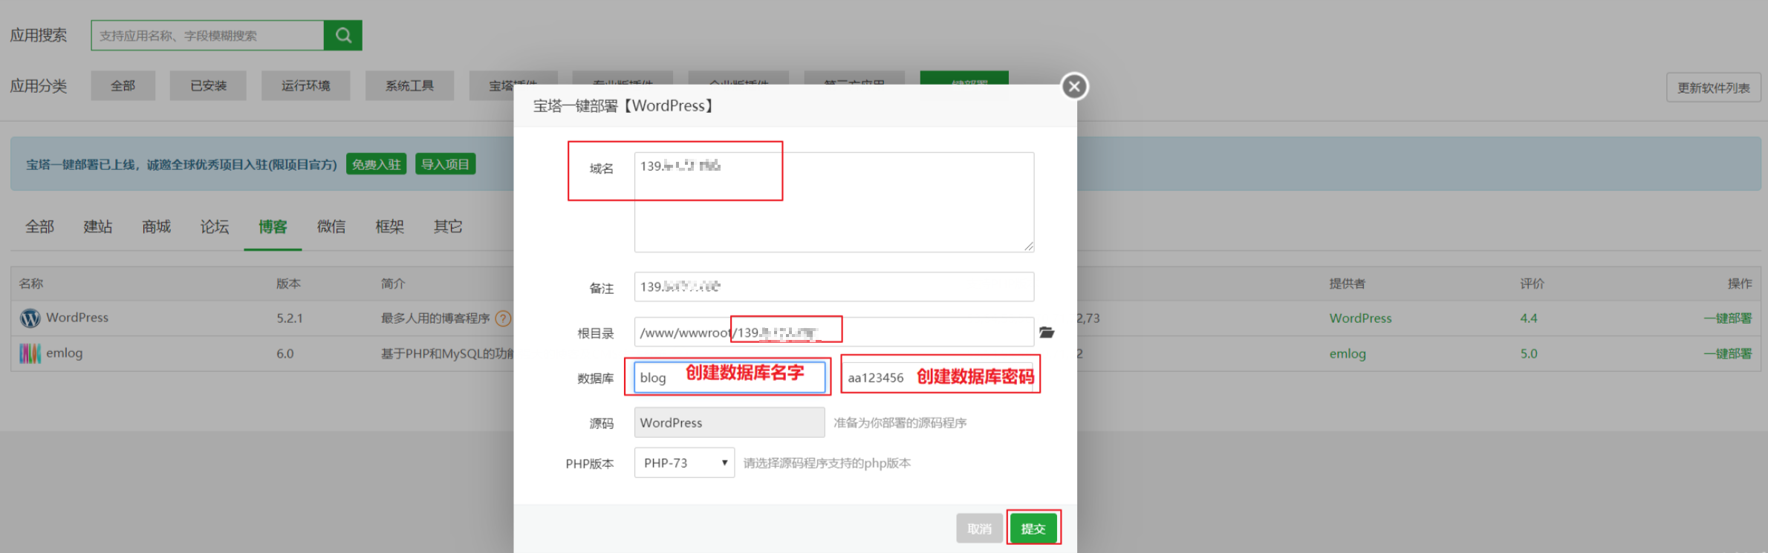Viewport: 1768px width, 553px height.
Task: Click the green search magnifier icon
Action: [342, 35]
